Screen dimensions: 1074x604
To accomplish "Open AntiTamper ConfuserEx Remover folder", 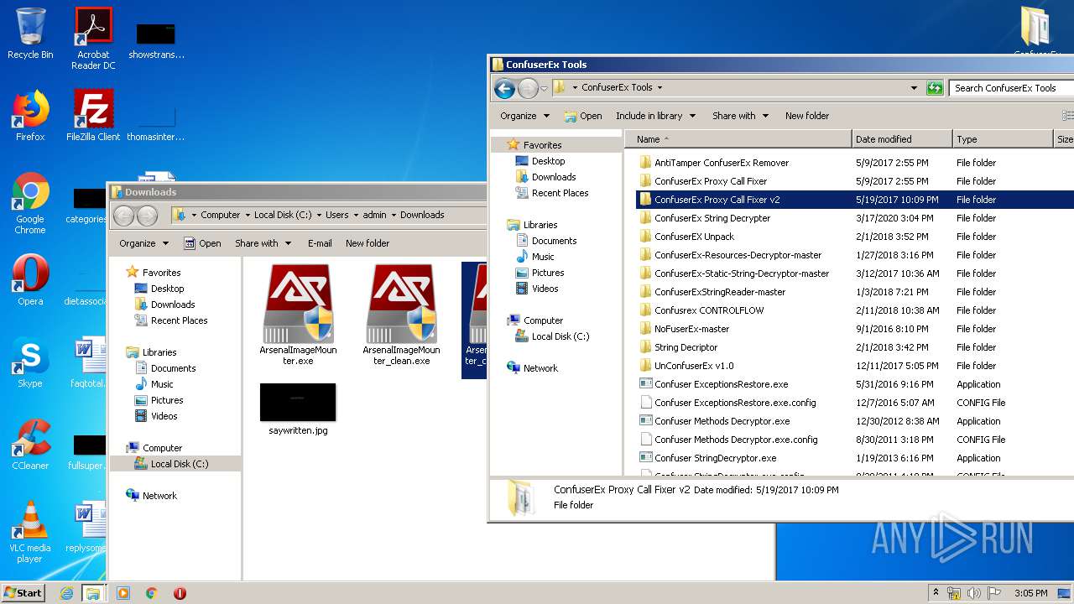I will 721,163.
